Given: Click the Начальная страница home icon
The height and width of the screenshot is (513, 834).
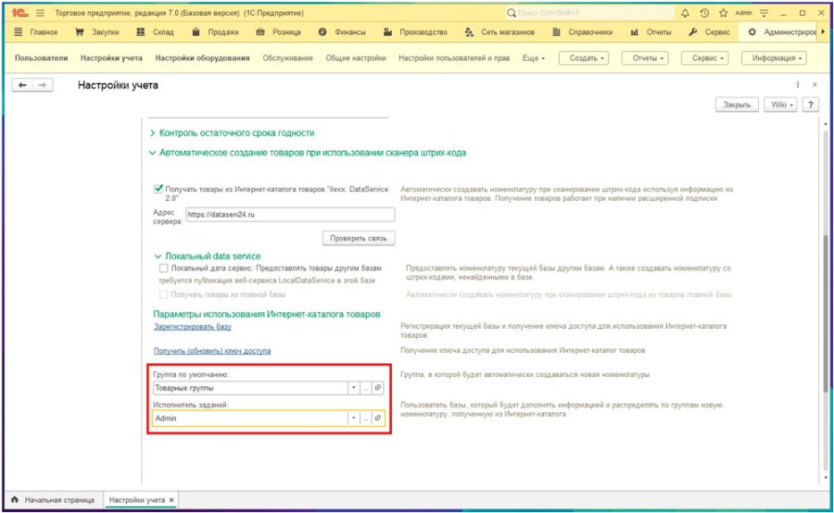Looking at the screenshot, I should [x=14, y=500].
